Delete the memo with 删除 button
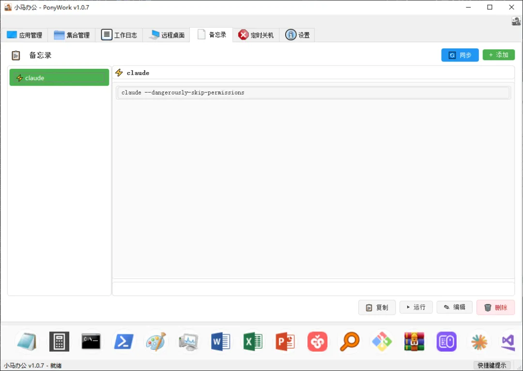 (x=496, y=307)
